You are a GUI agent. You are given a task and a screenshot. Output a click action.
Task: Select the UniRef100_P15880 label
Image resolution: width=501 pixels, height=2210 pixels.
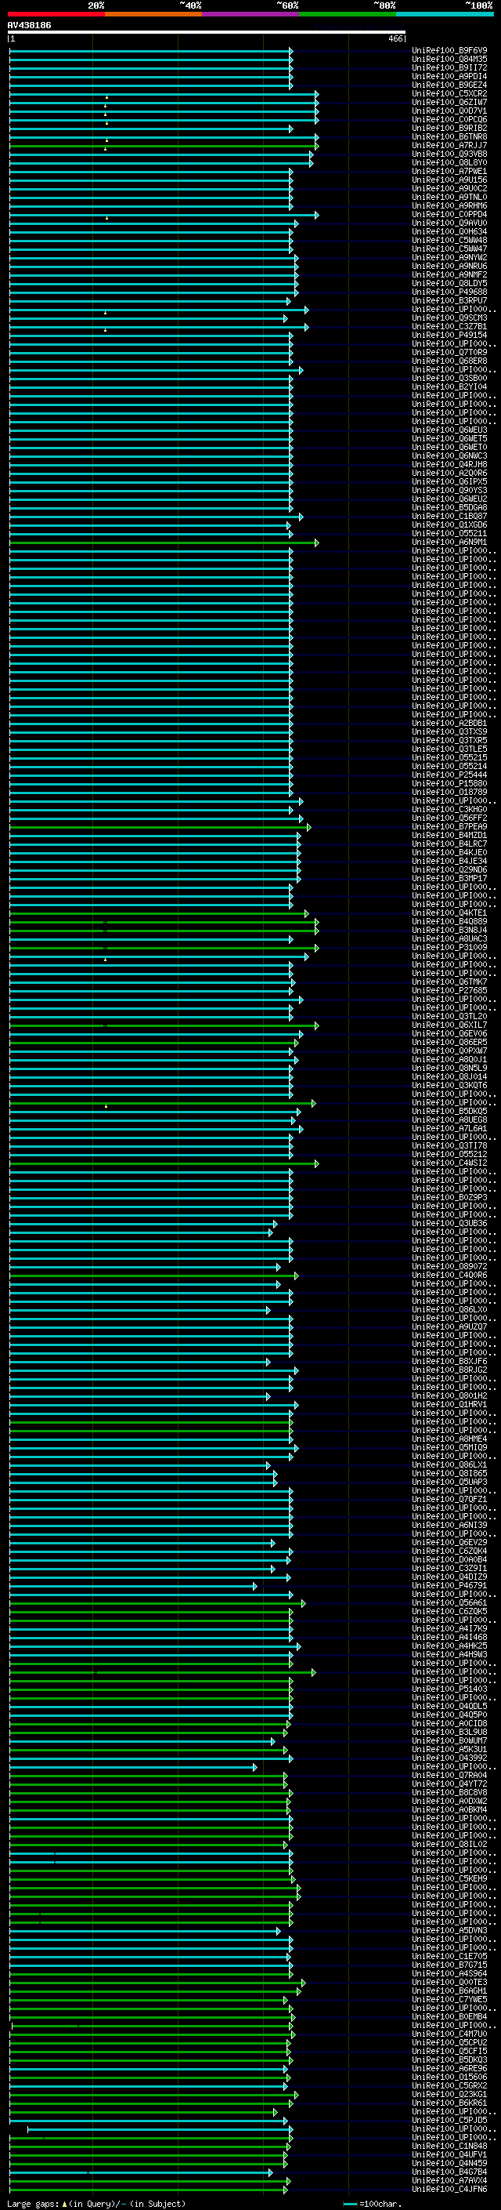point(449,783)
